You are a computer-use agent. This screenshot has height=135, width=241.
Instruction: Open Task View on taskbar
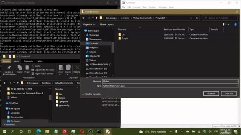29,132
